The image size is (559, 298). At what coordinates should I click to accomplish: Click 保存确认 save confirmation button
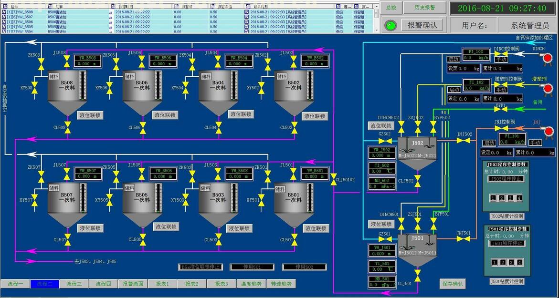click(453, 284)
